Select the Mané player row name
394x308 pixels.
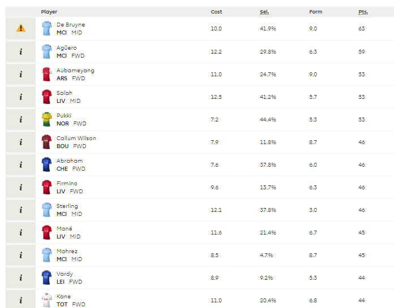click(x=65, y=228)
